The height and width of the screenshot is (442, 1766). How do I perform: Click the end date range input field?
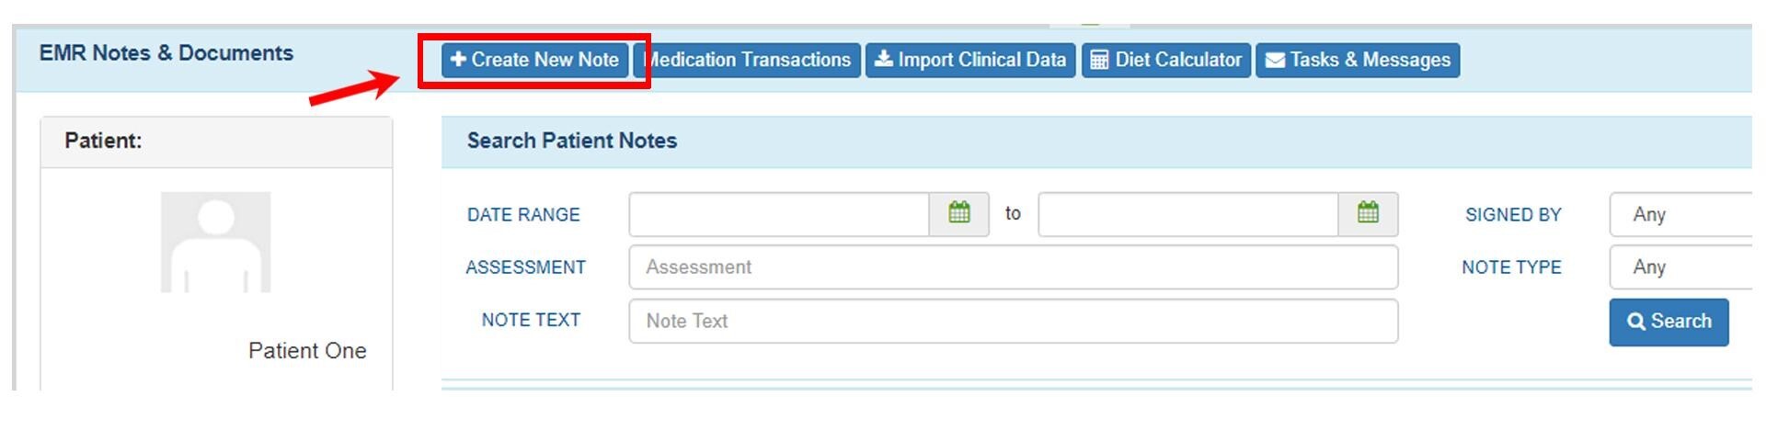coord(1187,214)
